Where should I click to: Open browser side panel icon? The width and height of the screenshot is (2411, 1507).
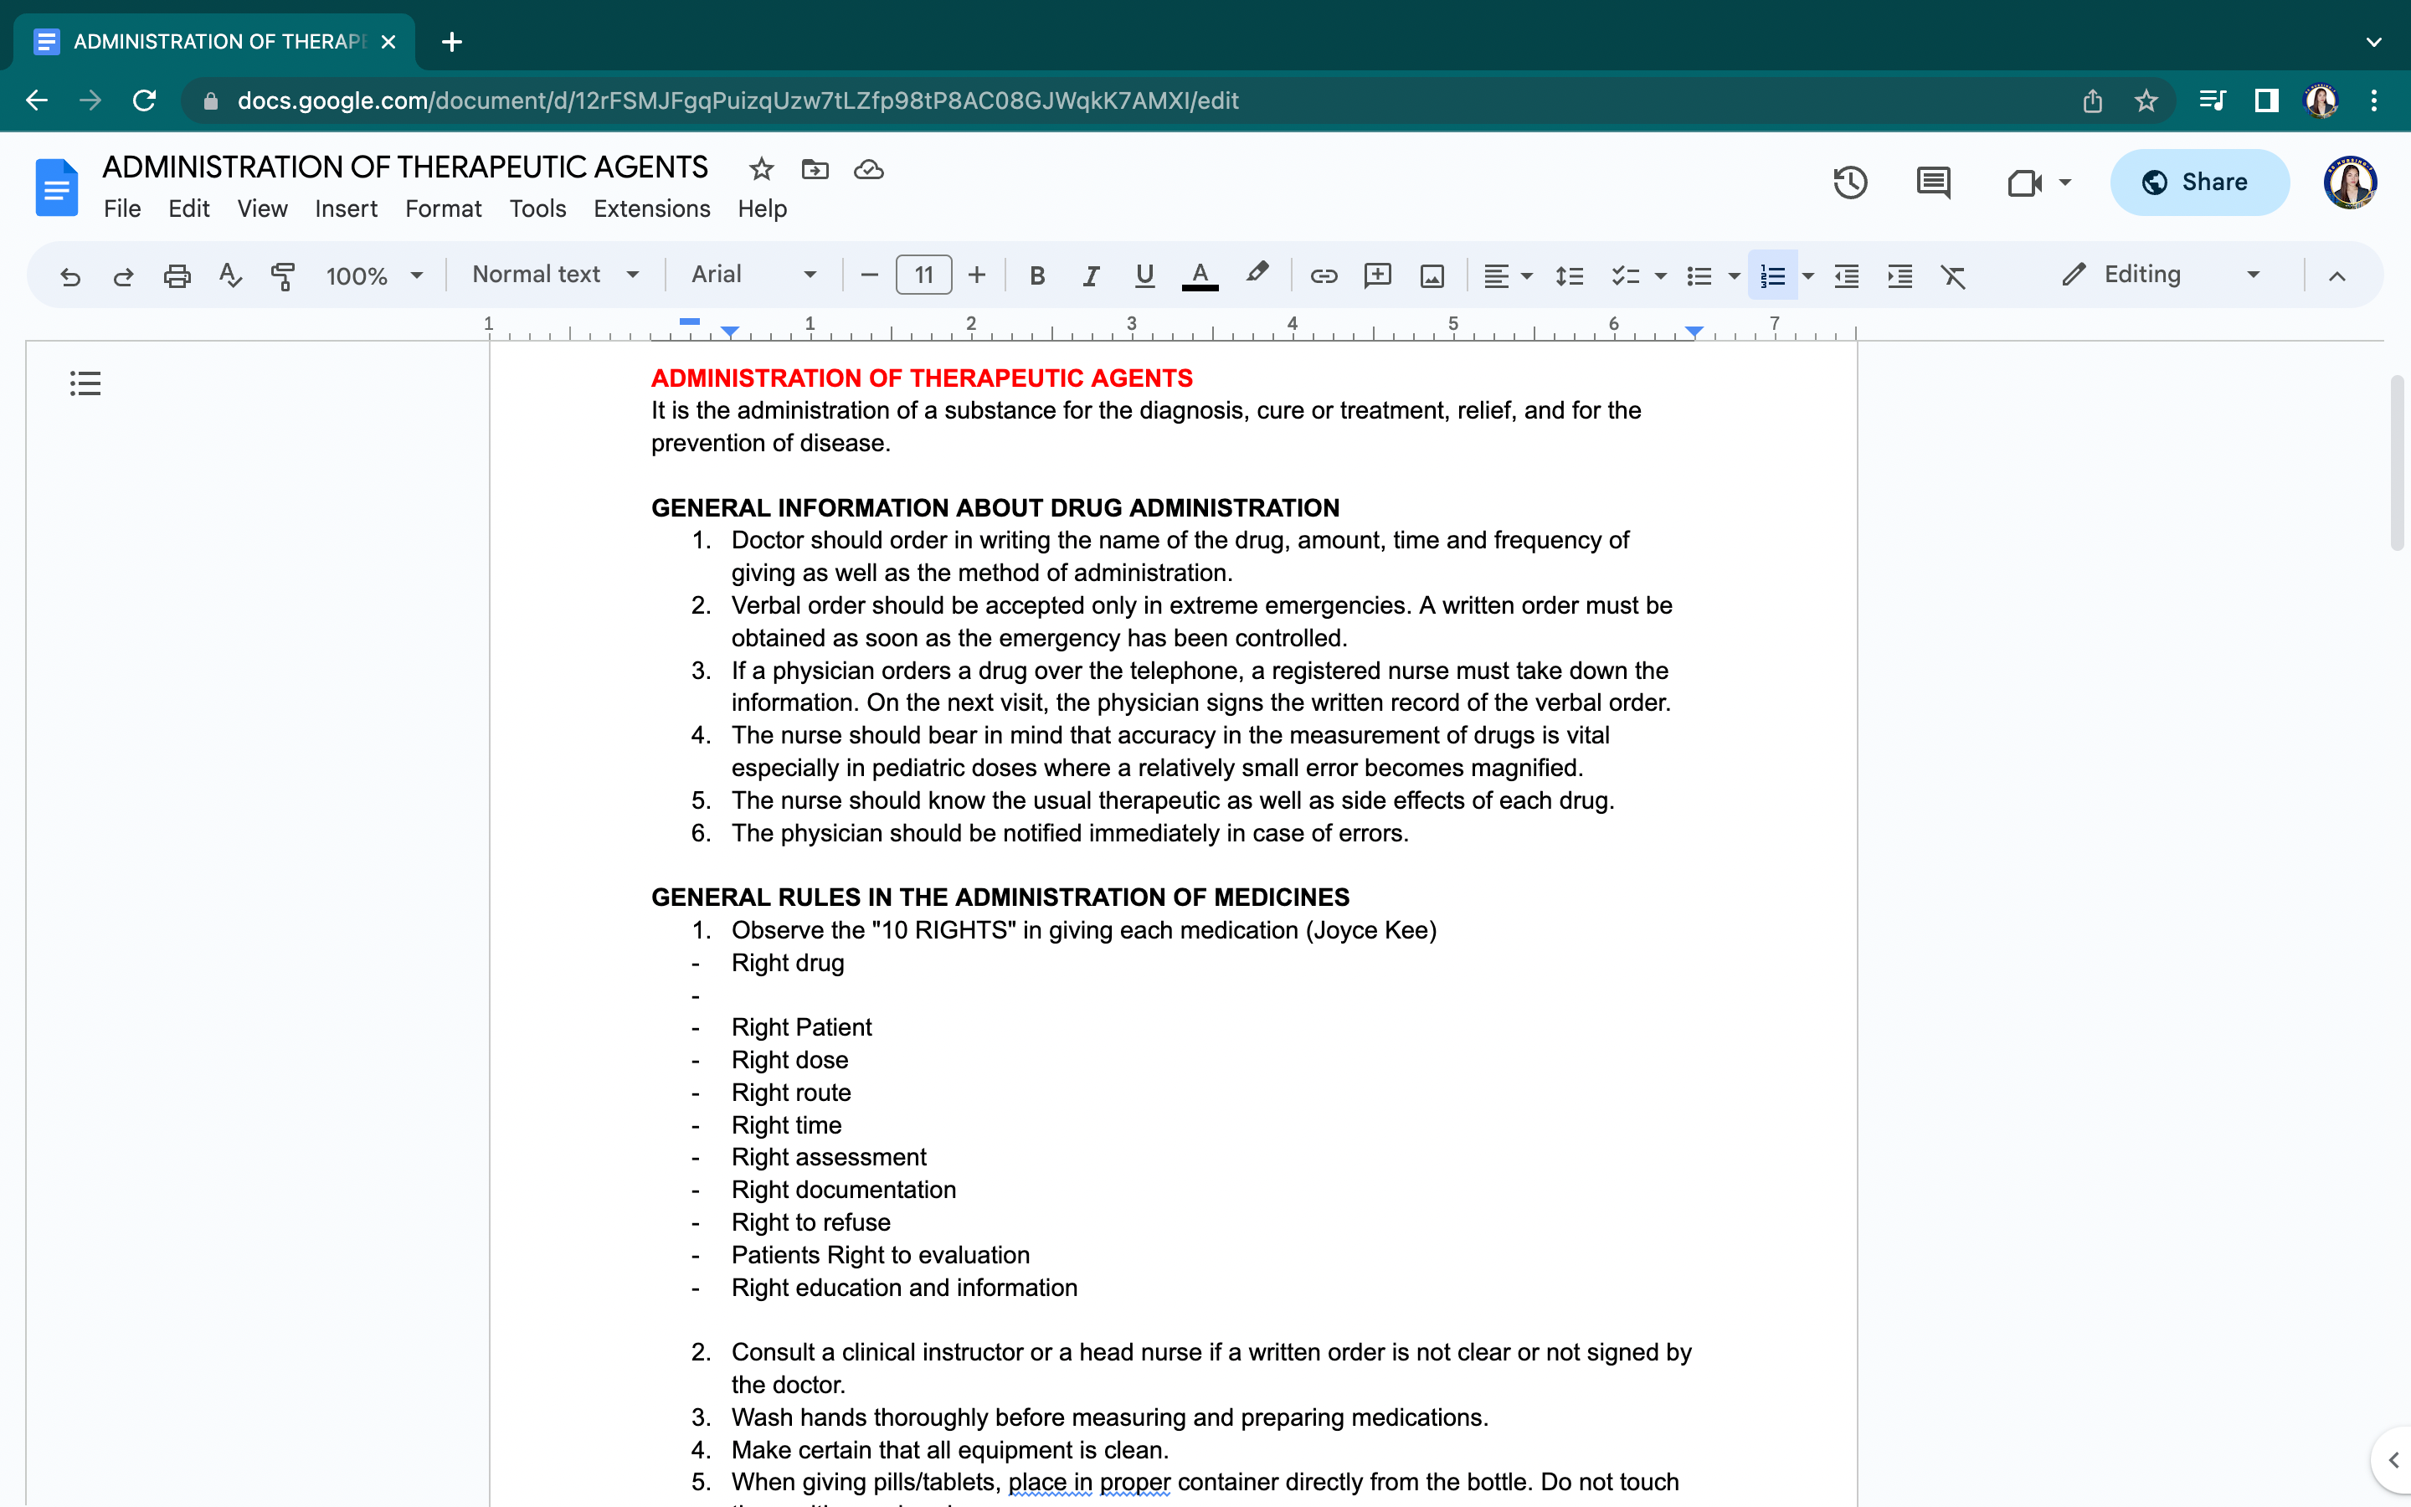pyautogui.click(x=2266, y=100)
